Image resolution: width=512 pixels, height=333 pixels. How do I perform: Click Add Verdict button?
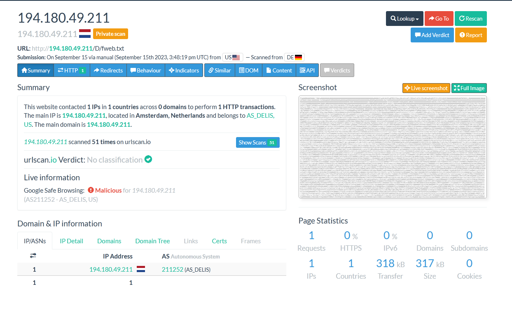tap(432, 35)
